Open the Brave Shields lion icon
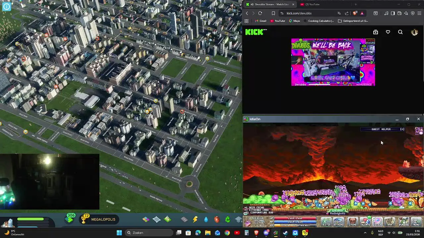This screenshot has height=238, width=424. tap(355, 13)
